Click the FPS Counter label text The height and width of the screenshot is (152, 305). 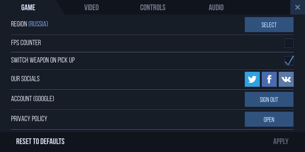(x=26, y=43)
